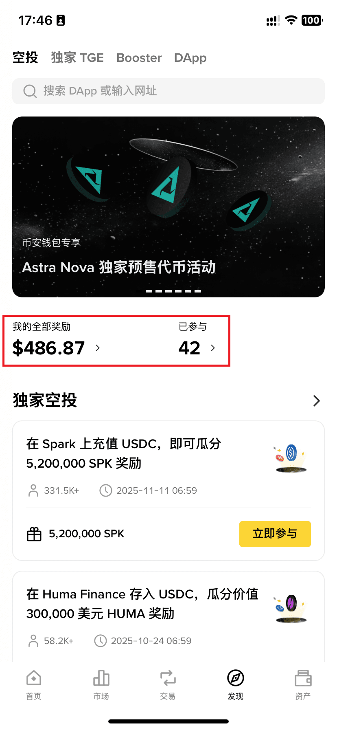Switch to the 独家 TGE tab

tap(77, 58)
